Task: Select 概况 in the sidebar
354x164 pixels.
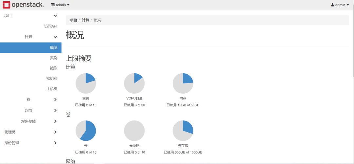Action: coord(53,48)
